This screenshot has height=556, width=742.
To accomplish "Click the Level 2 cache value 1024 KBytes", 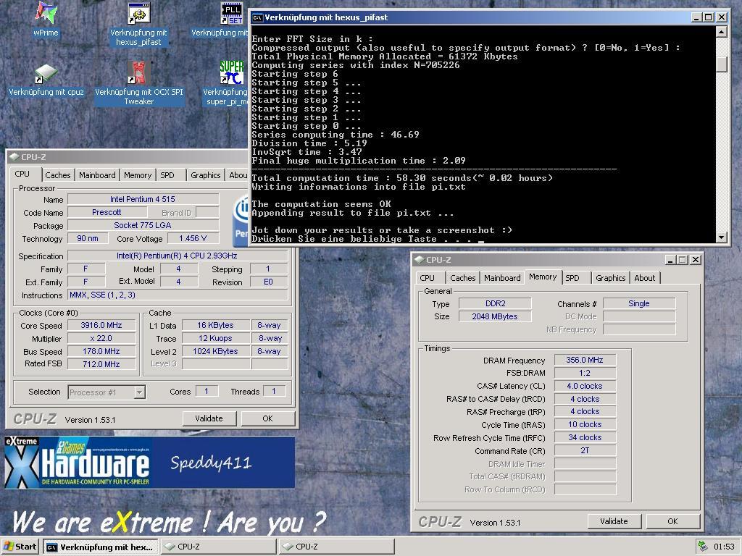I will pos(215,351).
